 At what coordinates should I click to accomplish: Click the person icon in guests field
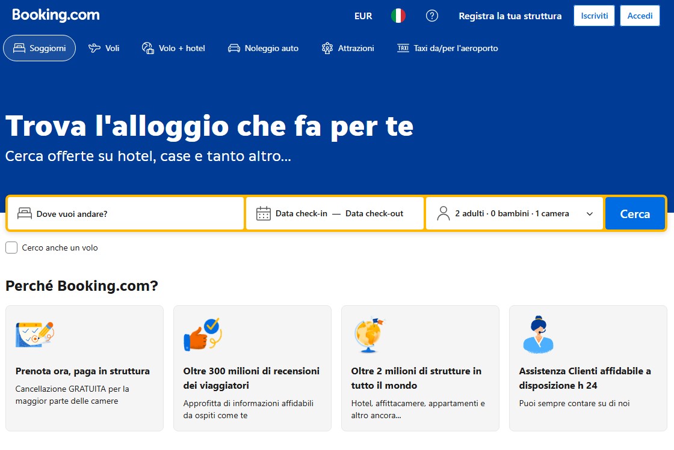tap(444, 213)
